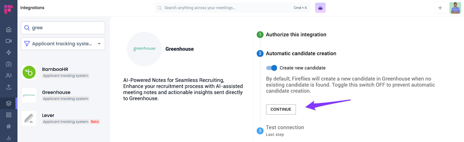This screenshot has width=464, height=142.
Task: Open the Apps grid icon
Action: [x=9, y=115]
